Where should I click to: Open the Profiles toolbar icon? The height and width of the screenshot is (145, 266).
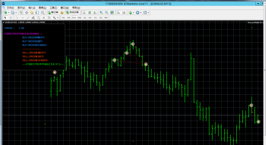pyautogui.click(x=13, y=13)
